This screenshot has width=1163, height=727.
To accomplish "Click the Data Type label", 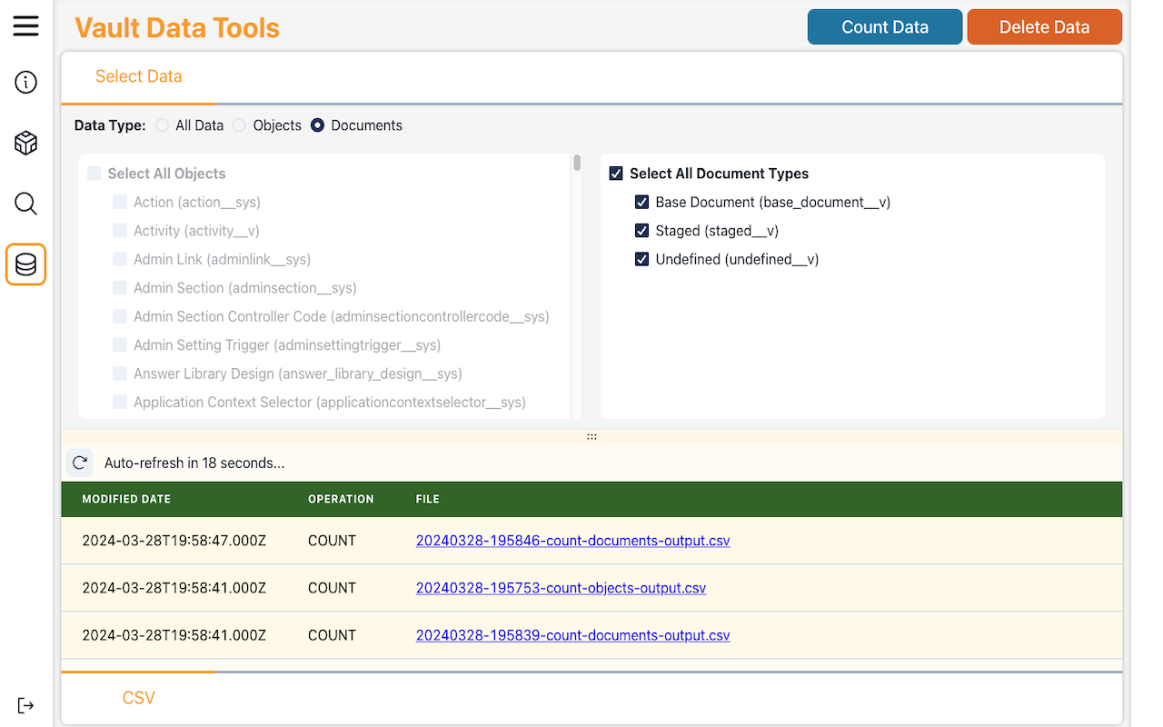I will click(x=110, y=125).
